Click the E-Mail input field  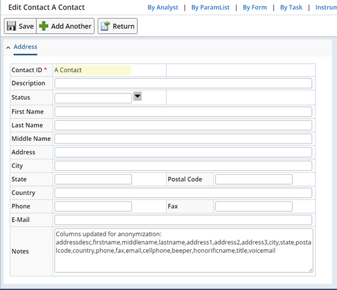(x=183, y=220)
